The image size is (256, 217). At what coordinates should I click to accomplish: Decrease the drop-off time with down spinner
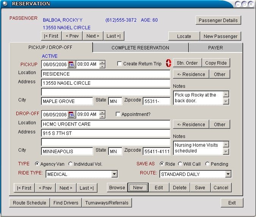(102, 116)
